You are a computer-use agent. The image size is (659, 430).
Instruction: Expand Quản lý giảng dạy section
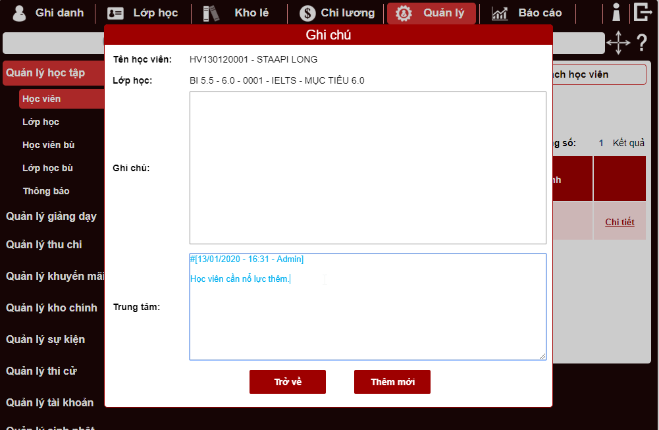tap(51, 216)
